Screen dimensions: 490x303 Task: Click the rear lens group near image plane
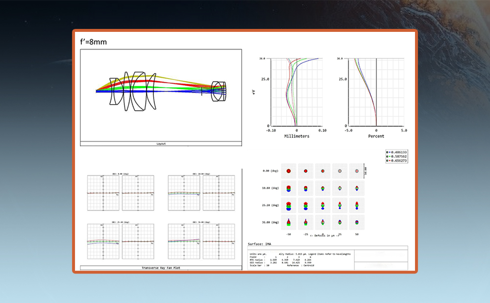[x=219, y=91]
